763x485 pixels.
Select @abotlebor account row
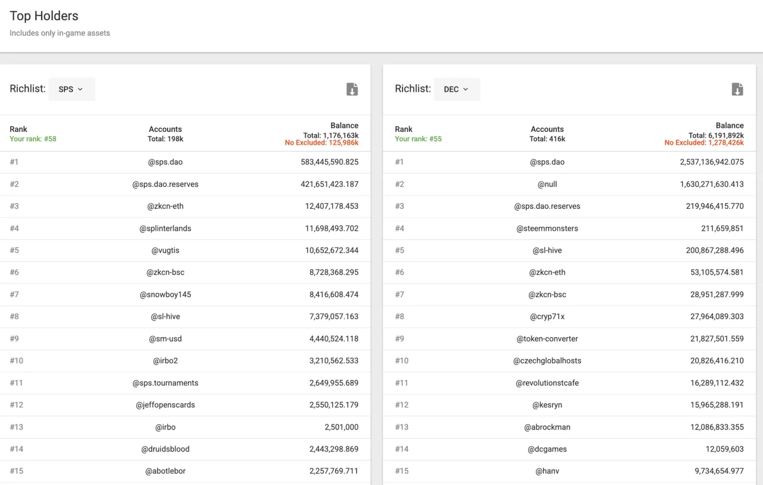185,471
